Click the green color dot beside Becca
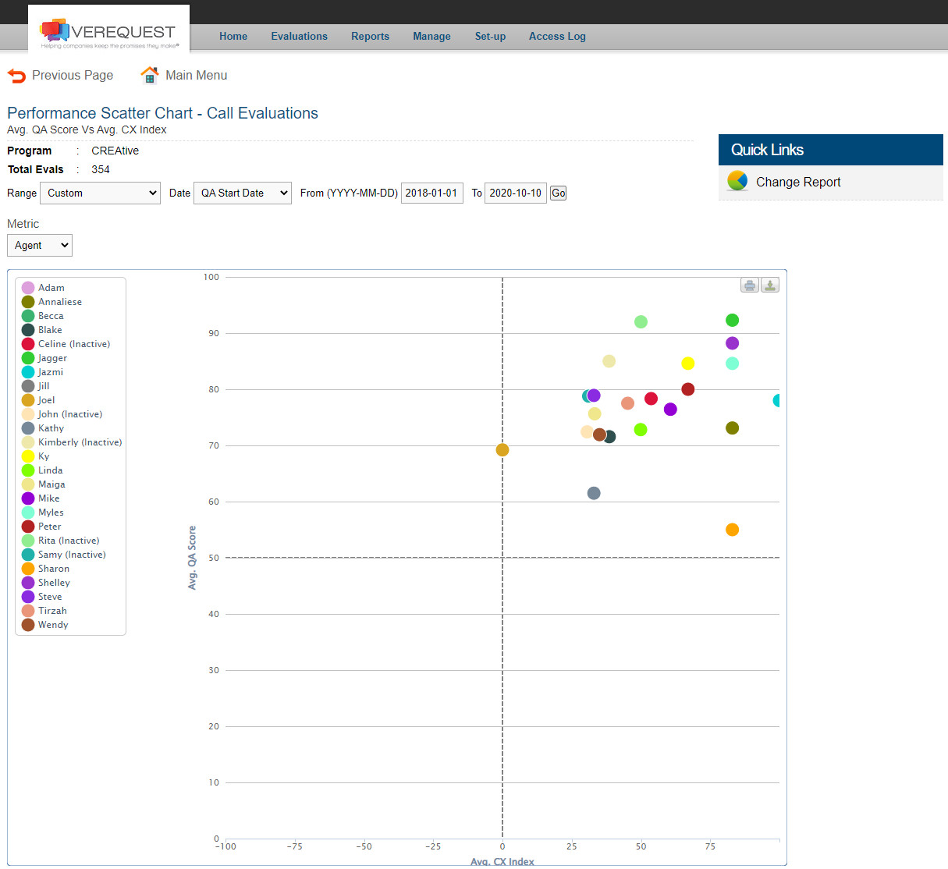The image size is (948, 869). click(29, 315)
